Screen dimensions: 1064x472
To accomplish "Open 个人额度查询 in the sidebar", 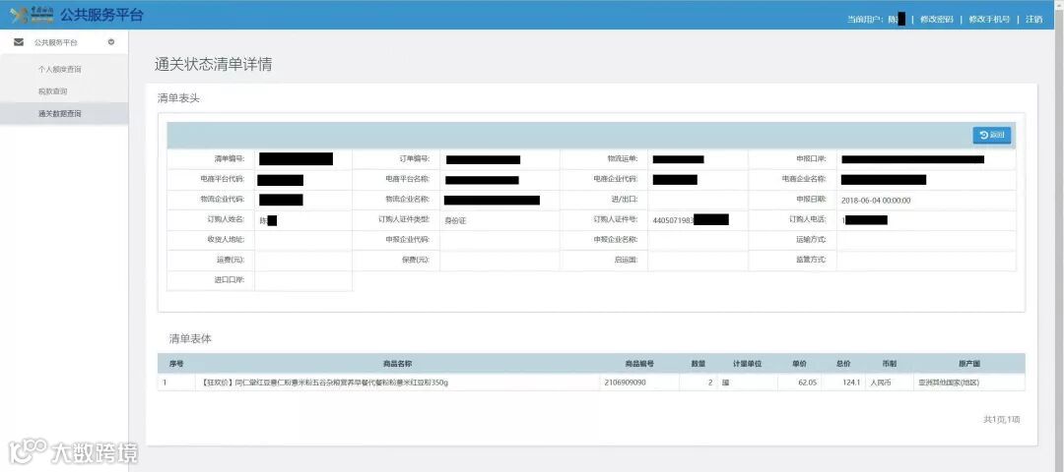I will [60, 69].
